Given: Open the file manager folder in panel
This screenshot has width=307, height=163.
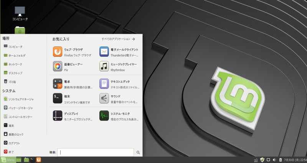Looking at the screenshot, I should 26,160.
